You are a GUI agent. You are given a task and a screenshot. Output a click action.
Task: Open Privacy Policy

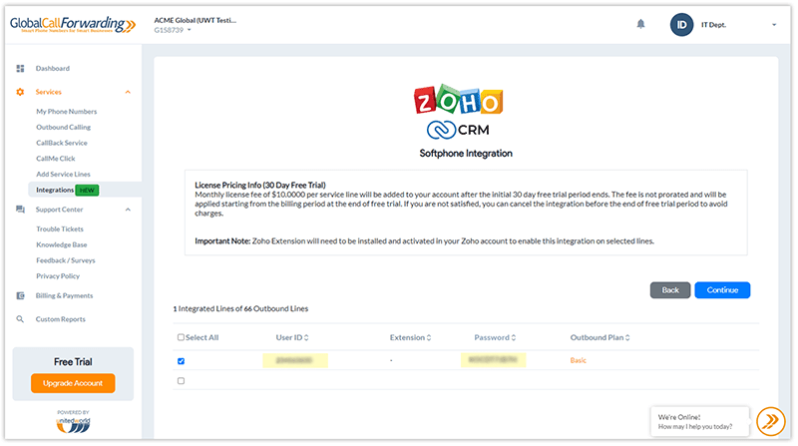point(58,276)
